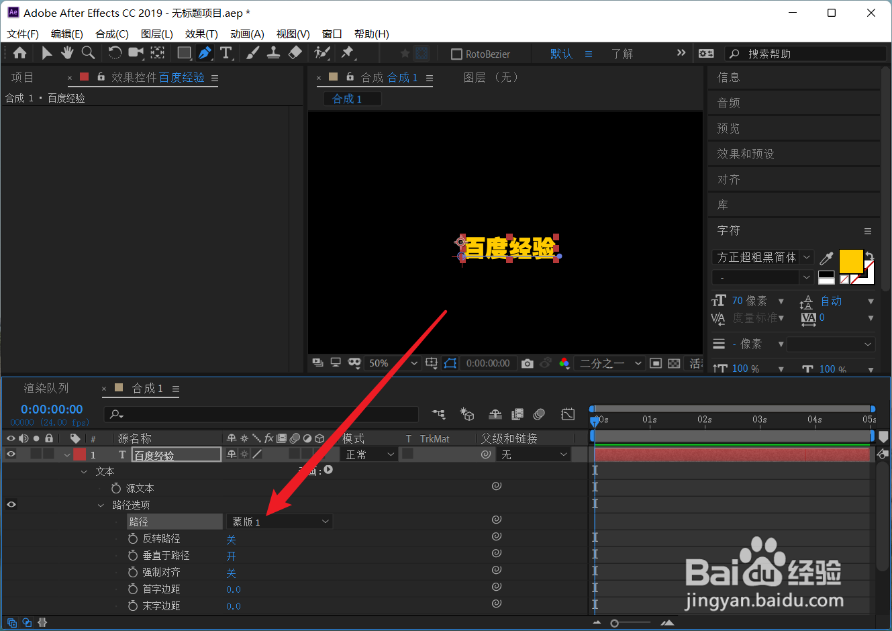Open the 效果(T) menu
892x631 pixels.
[201, 34]
